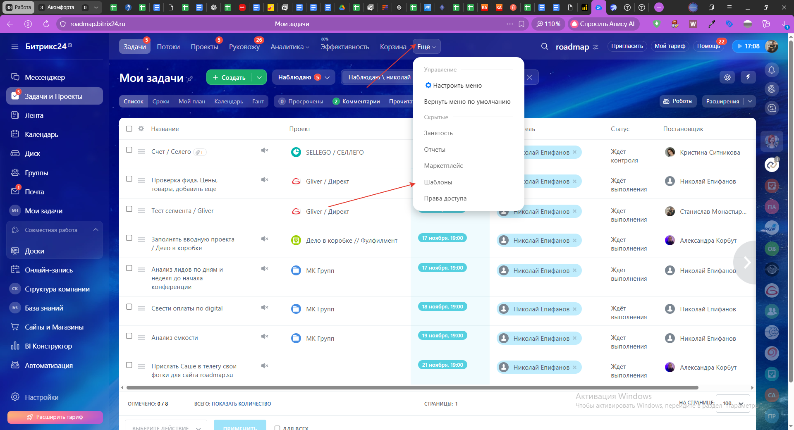Select Настроить меню in the dropdown

[x=453, y=86]
